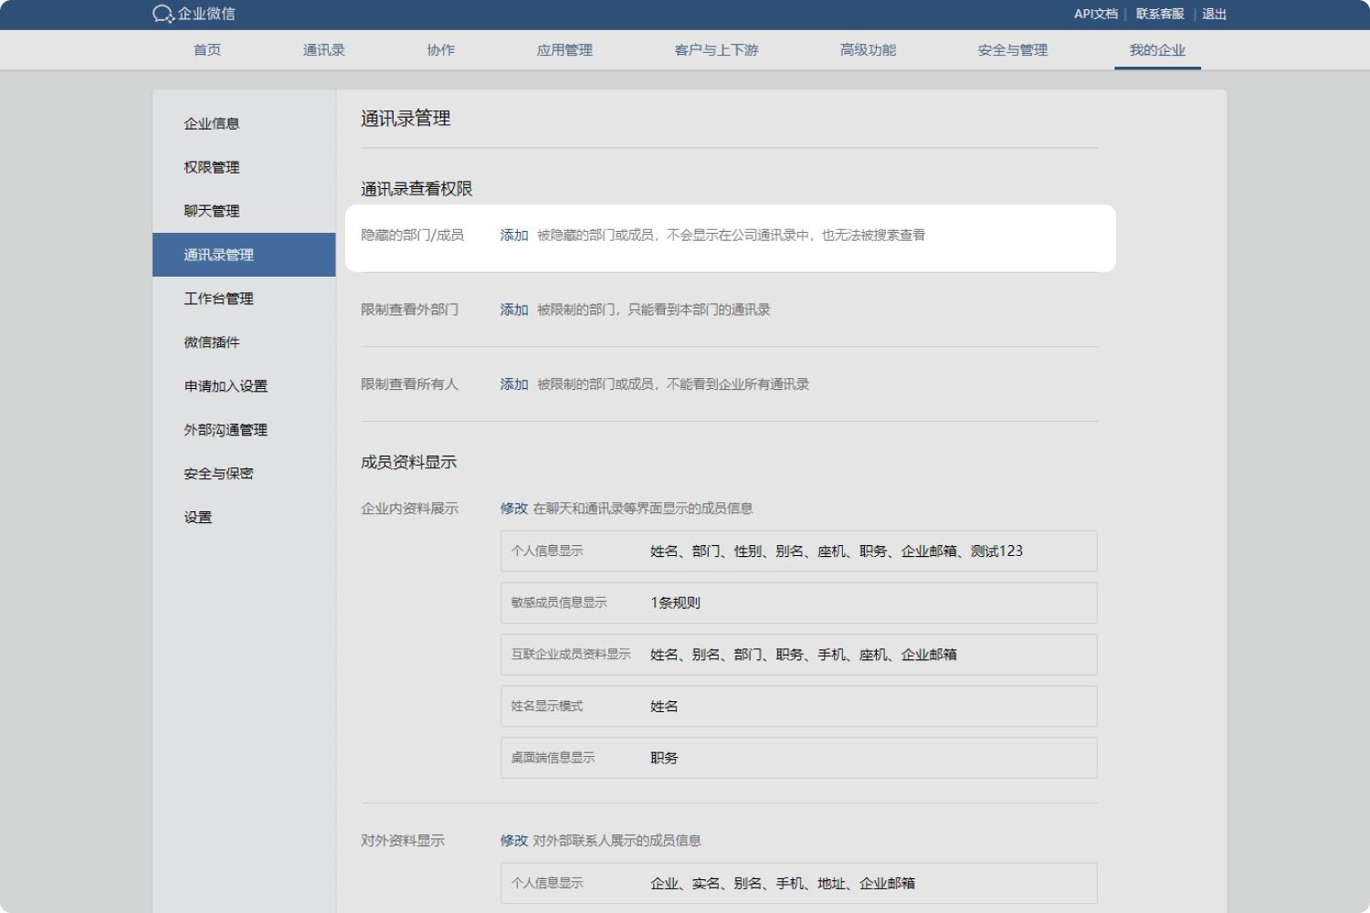This screenshot has height=913, width=1370.
Task: Open 联系客服 in the top bar
Action: click(x=1159, y=14)
